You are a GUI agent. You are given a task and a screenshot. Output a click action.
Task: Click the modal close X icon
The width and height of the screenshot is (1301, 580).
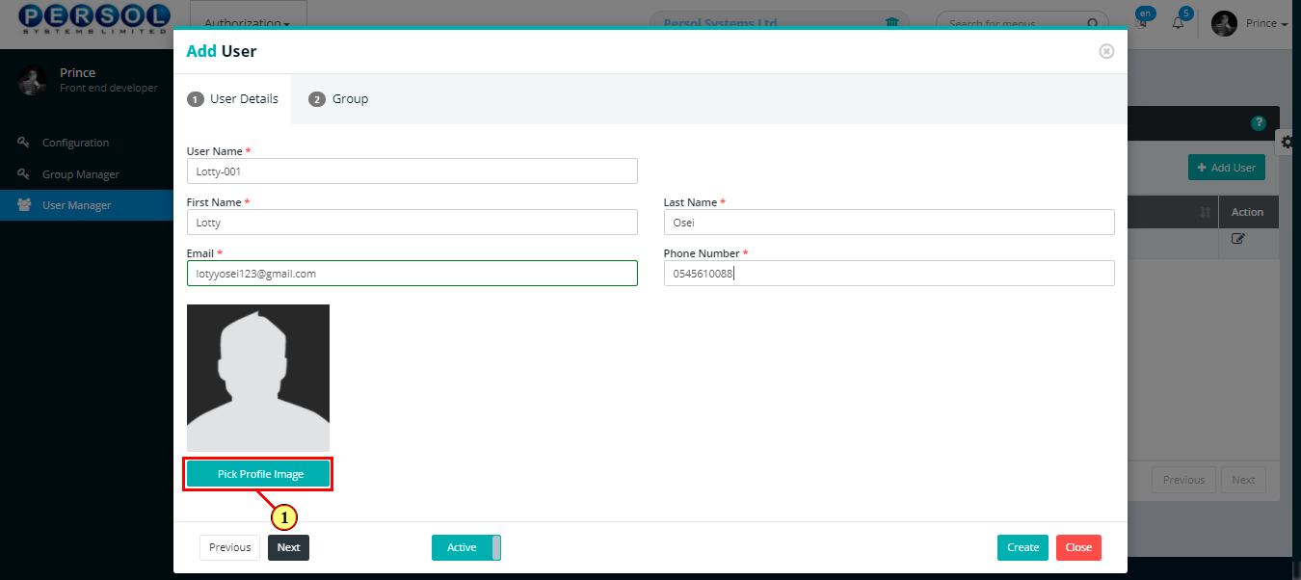[1106, 51]
